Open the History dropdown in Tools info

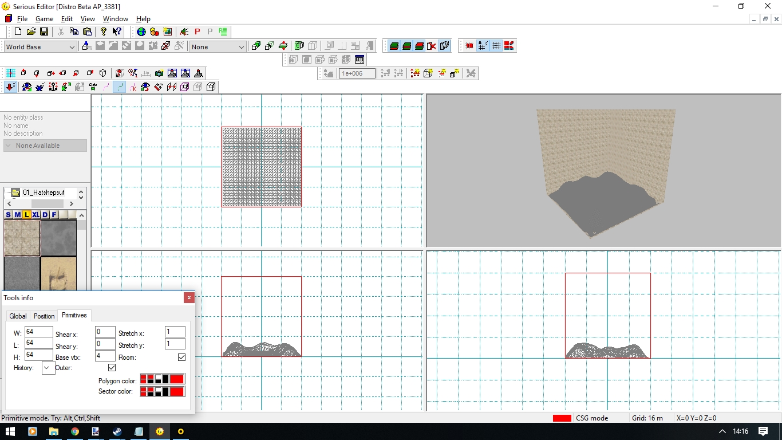[x=48, y=368]
